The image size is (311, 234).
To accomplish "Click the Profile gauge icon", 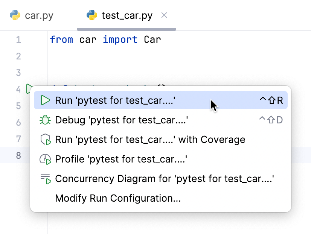I will pyautogui.click(x=45, y=159).
